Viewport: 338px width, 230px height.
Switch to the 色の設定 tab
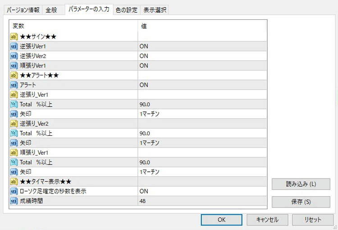(x=127, y=10)
